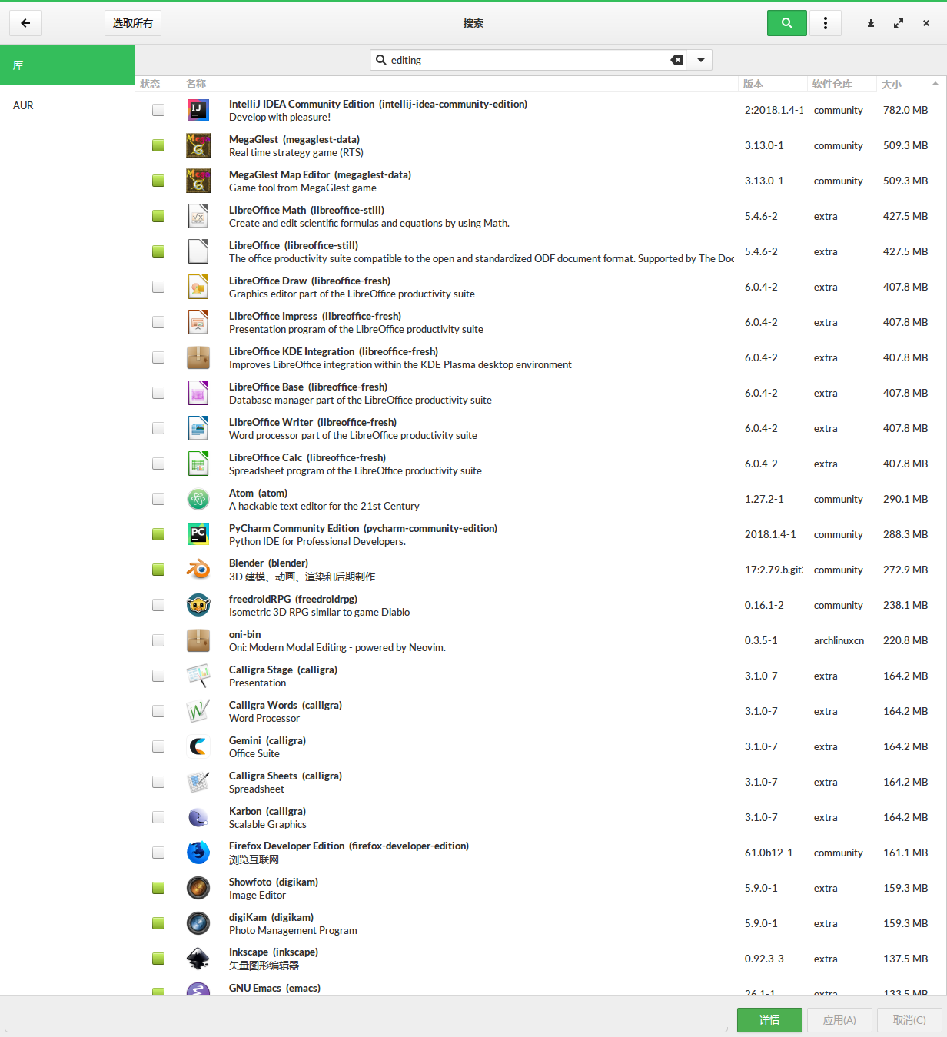Click the LibreOffice Base icon
This screenshot has height=1037, width=947.
click(198, 393)
